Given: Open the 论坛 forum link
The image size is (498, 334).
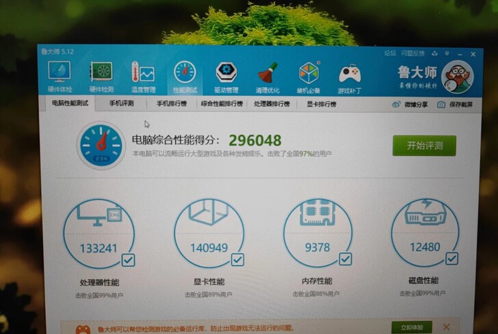Looking at the screenshot, I should [x=390, y=53].
